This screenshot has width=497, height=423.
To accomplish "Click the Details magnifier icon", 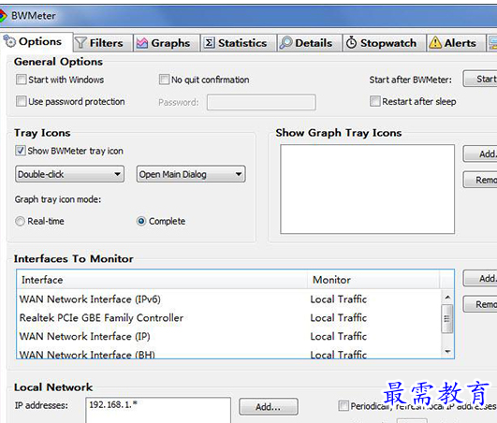I will [x=285, y=43].
